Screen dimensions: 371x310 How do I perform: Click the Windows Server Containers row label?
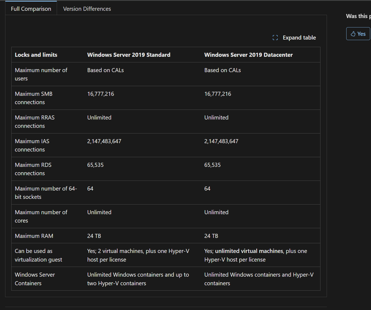click(x=35, y=279)
